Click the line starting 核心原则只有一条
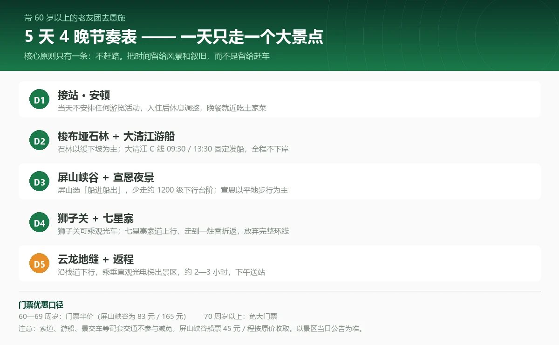 pos(147,56)
